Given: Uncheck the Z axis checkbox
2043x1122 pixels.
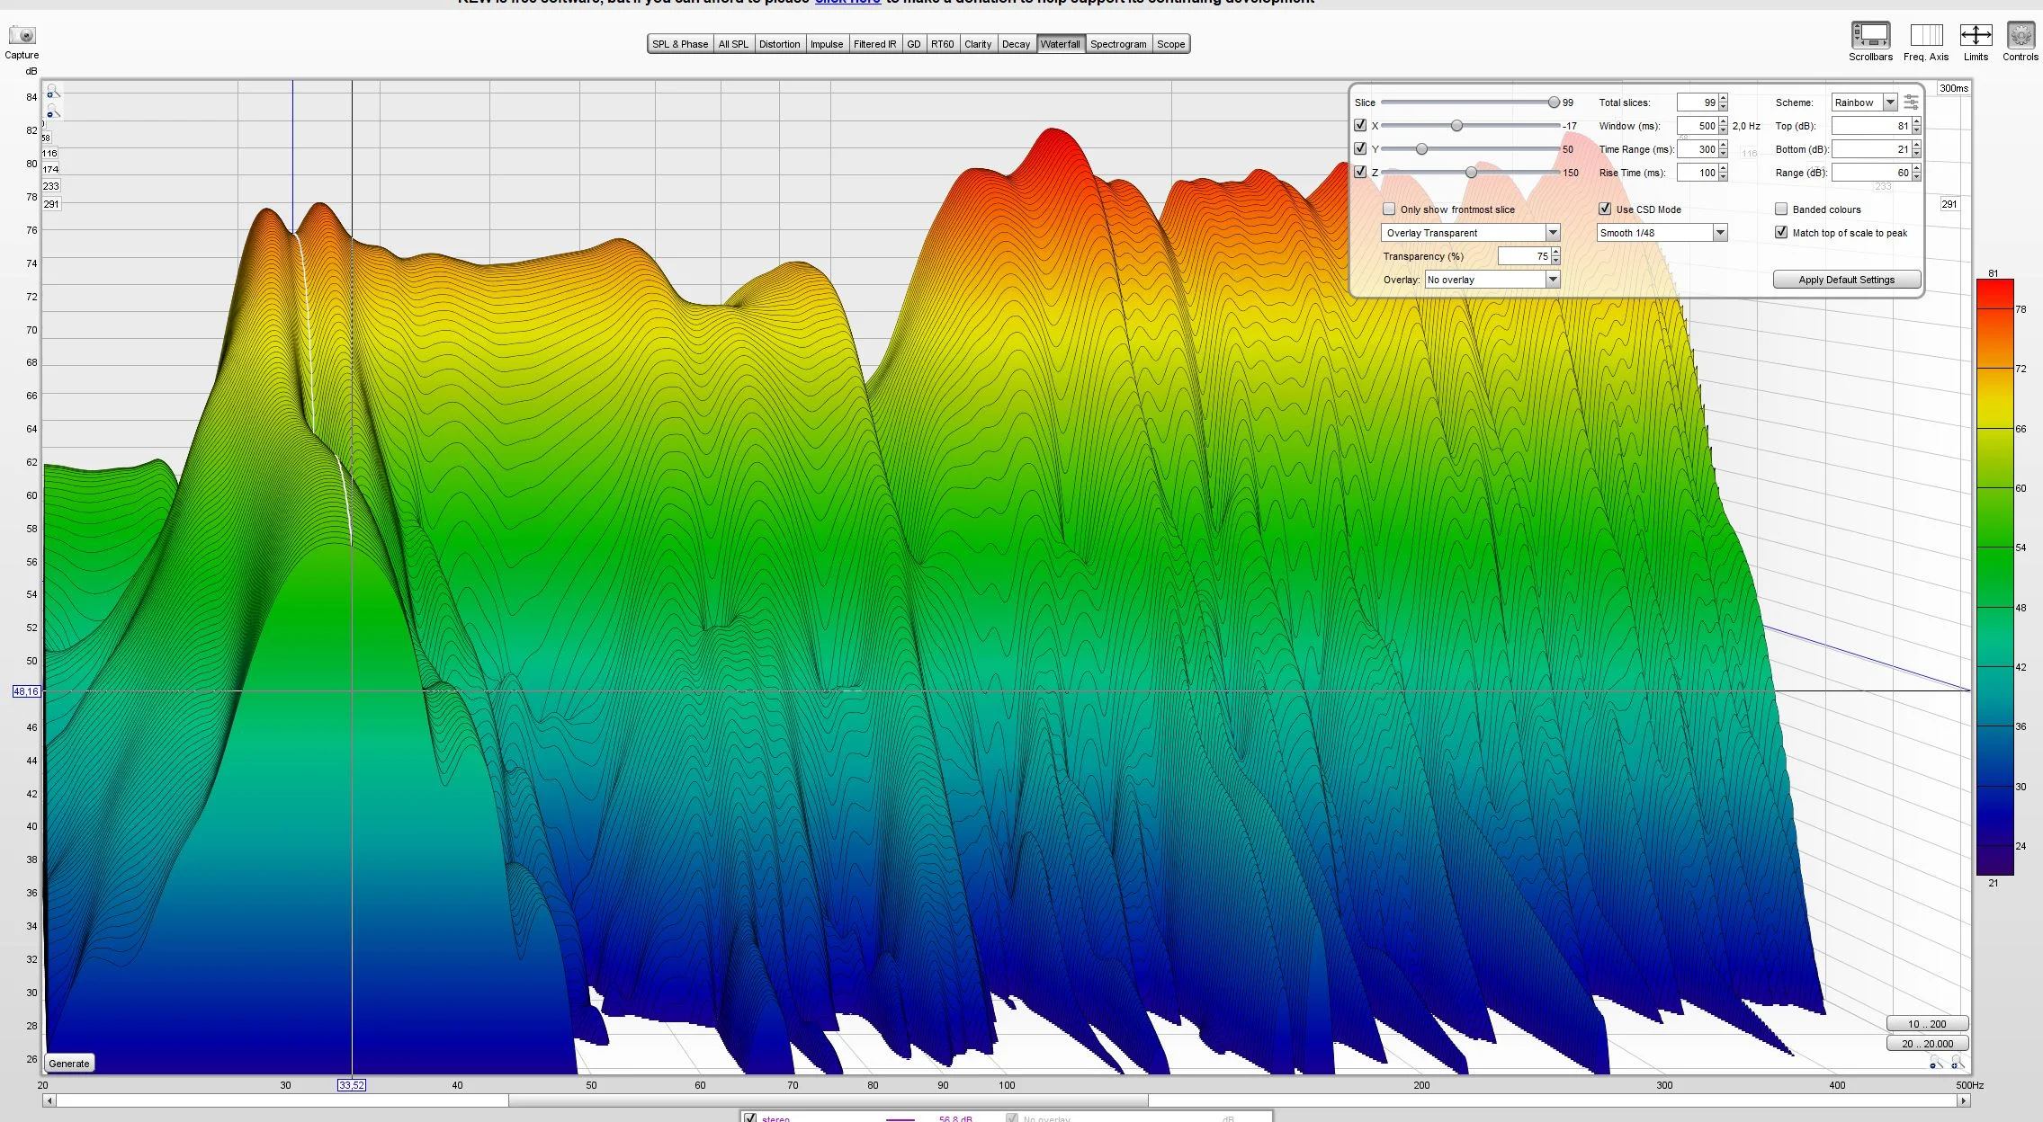Looking at the screenshot, I should coord(1360,173).
